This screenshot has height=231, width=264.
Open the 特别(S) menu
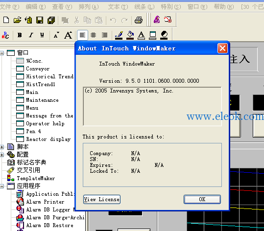(x=171, y=7)
